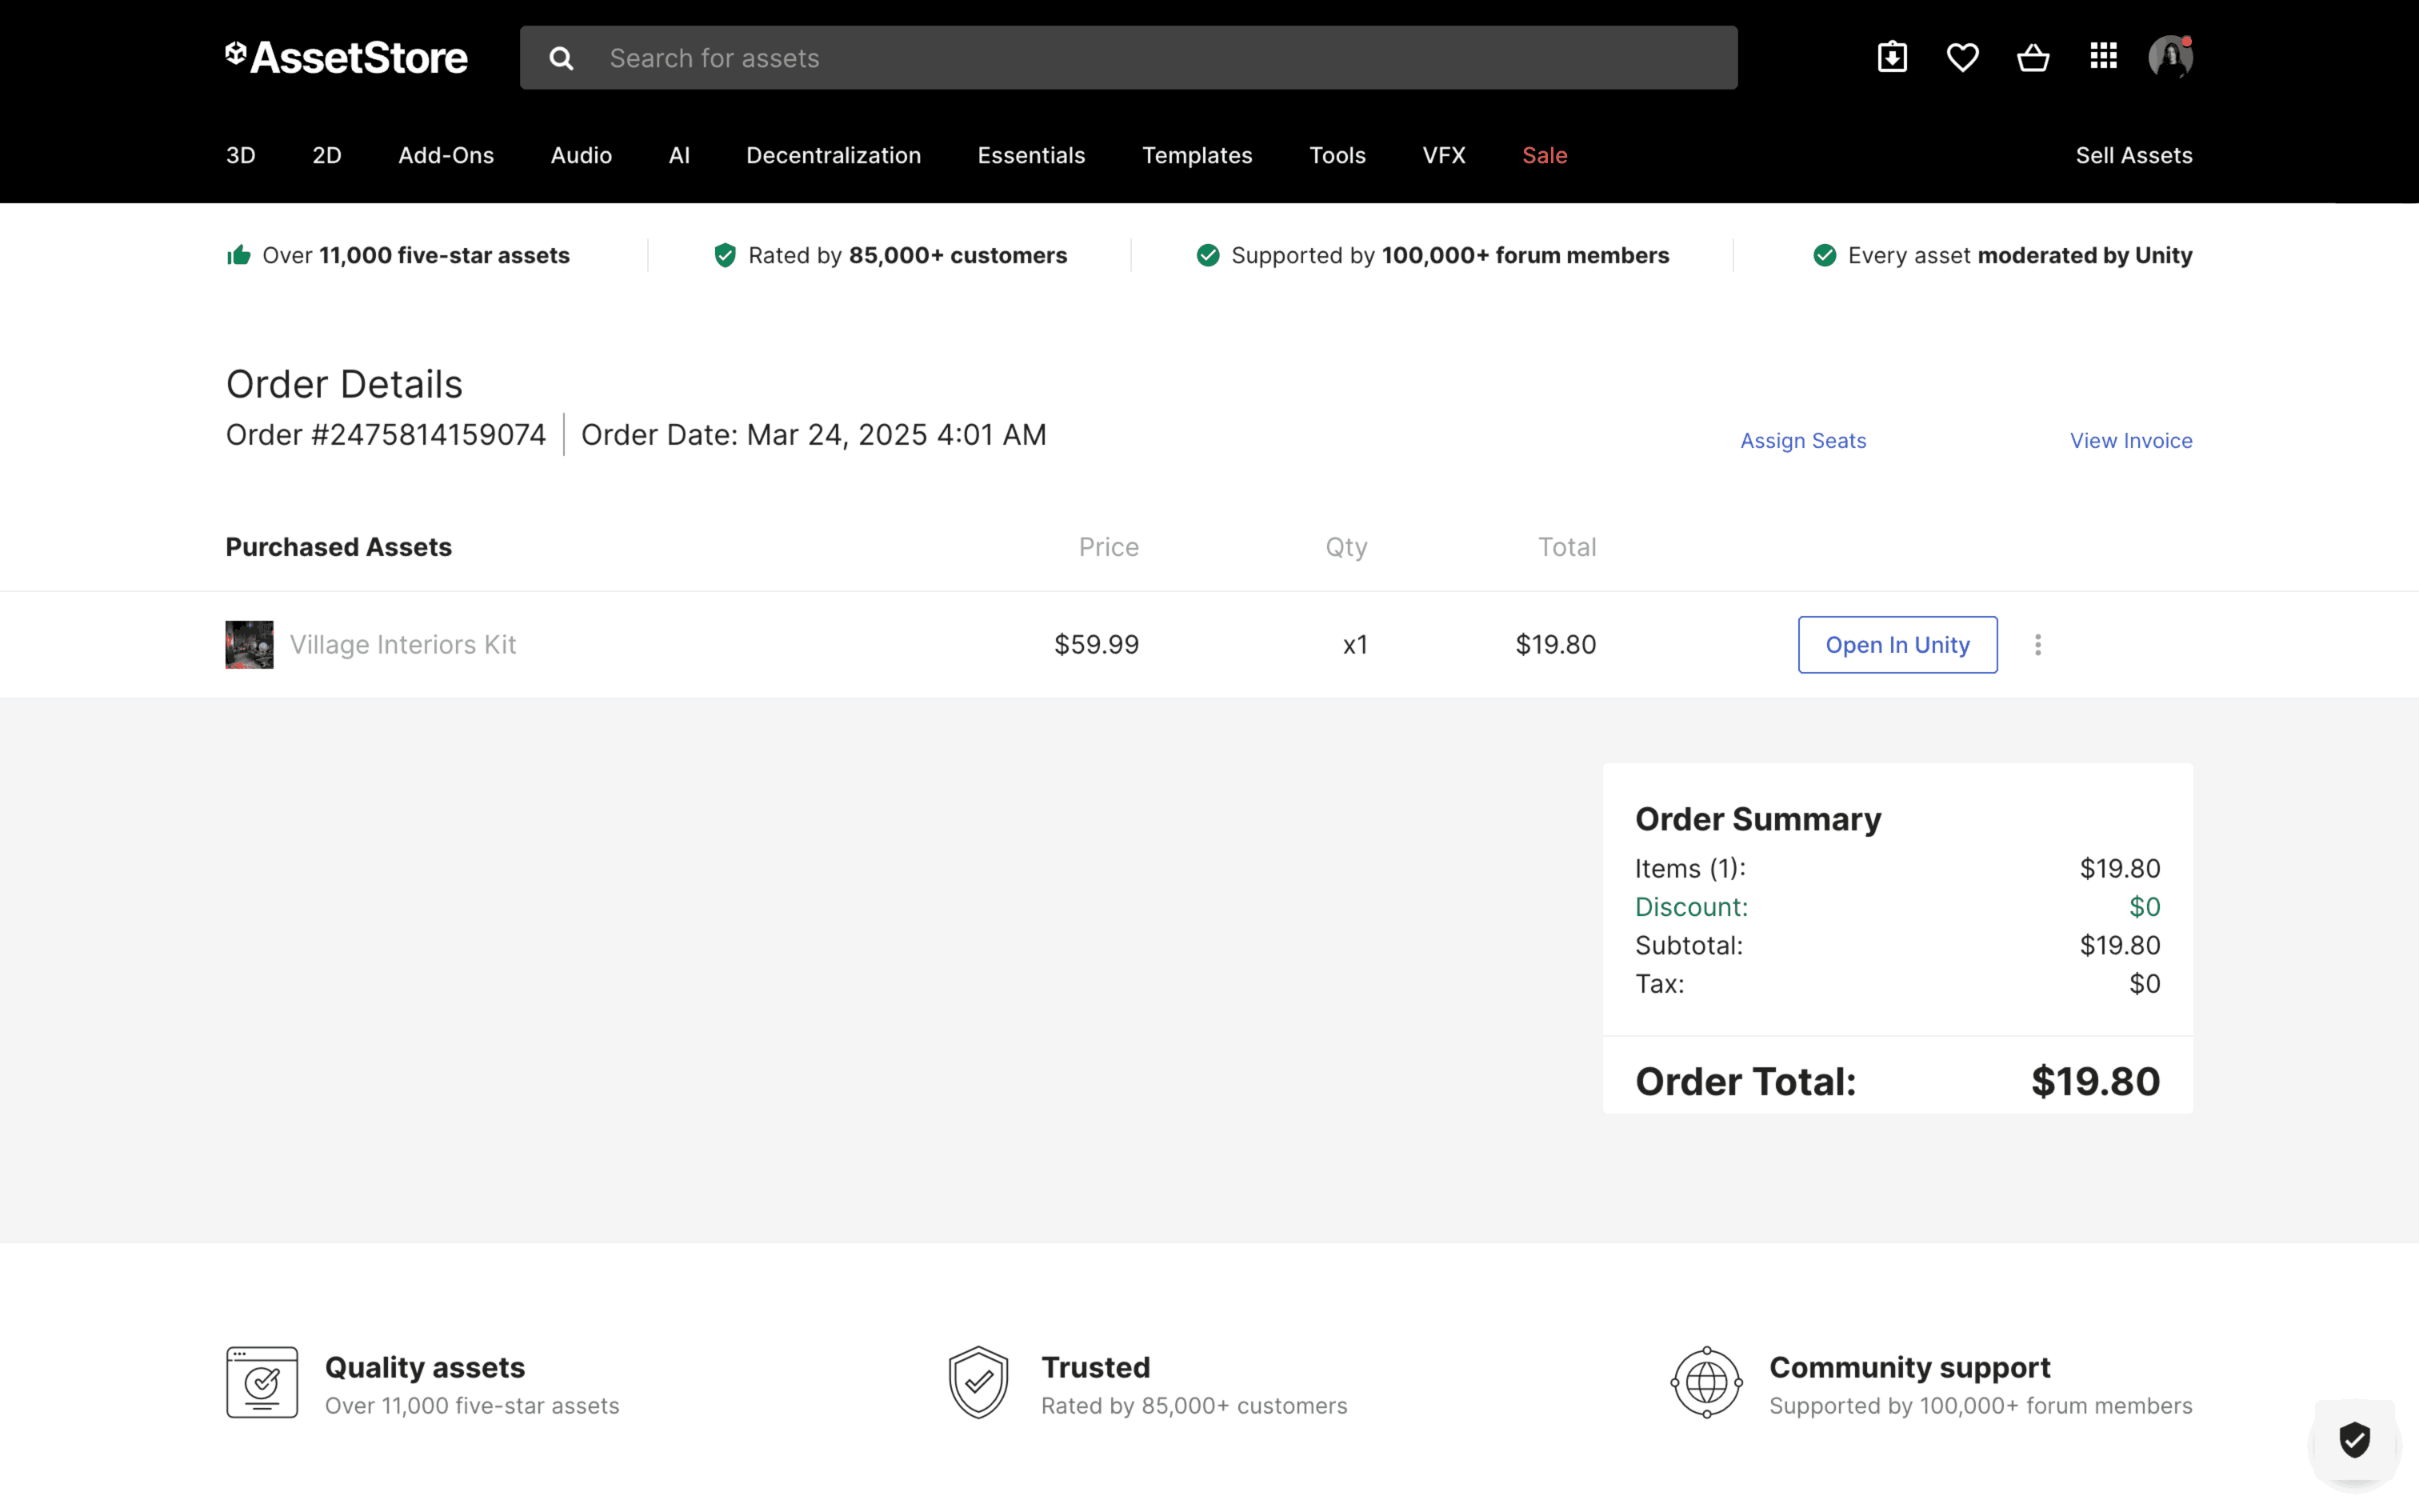Click the shield badge in bottom corner

pyautogui.click(x=2354, y=1440)
